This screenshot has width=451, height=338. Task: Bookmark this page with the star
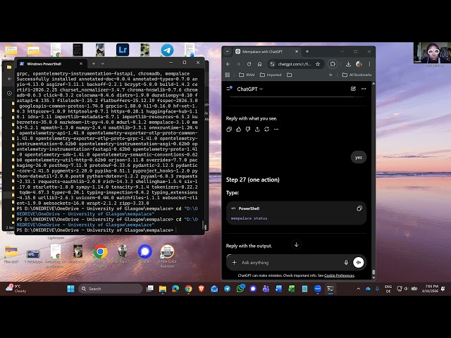pyautogui.click(x=318, y=64)
